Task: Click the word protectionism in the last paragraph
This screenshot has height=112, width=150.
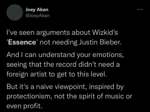Action: tap(29, 97)
